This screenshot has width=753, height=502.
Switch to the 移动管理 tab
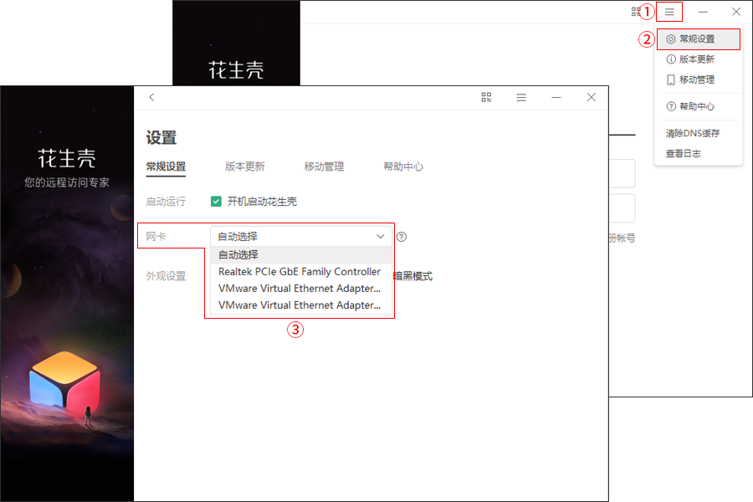(324, 166)
